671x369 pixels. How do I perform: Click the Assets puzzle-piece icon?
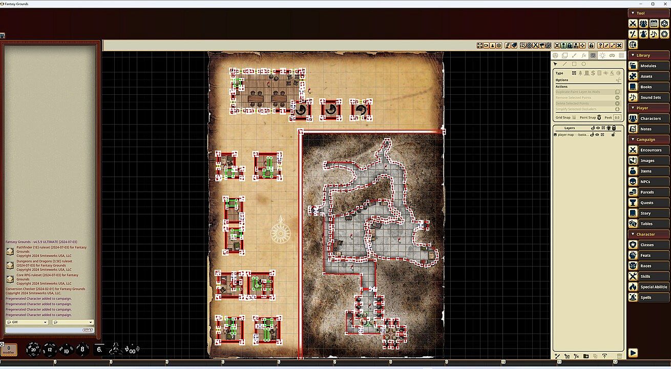tap(633, 76)
